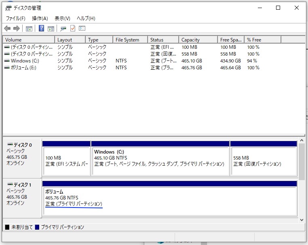Open the ファイル(F) menu
The image size is (308, 245).
click(x=16, y=19)
